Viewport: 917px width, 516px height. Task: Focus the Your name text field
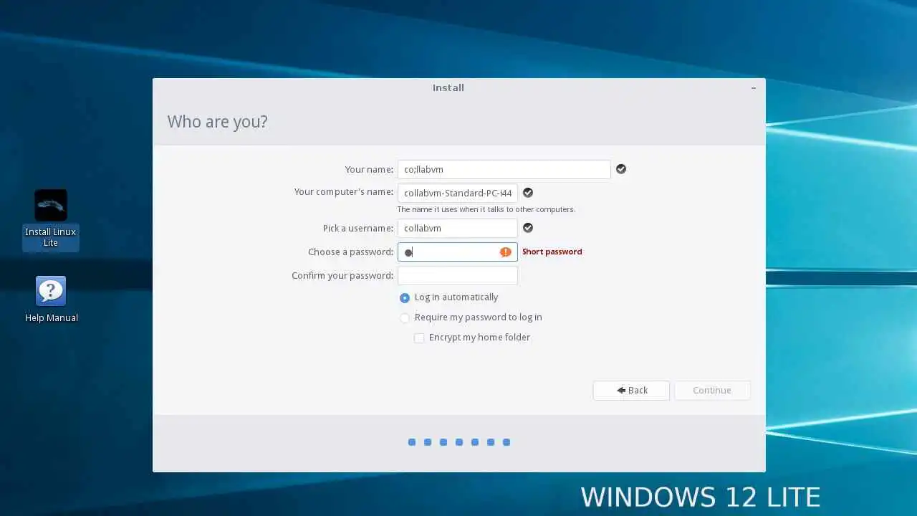504,170
